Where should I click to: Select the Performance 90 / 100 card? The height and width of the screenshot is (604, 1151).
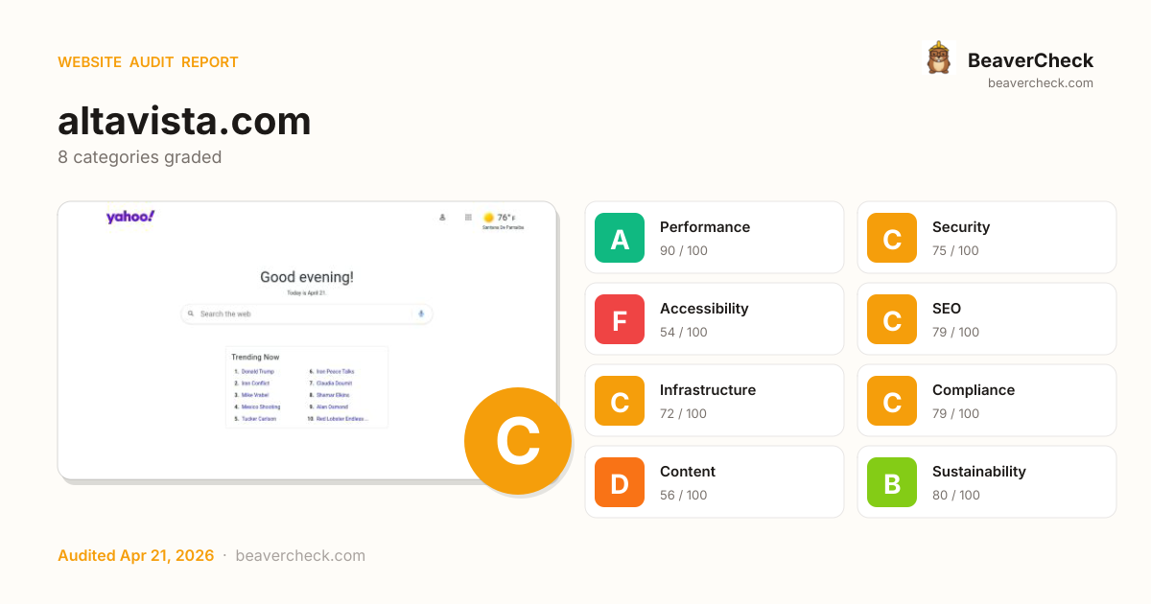(715, 238)
